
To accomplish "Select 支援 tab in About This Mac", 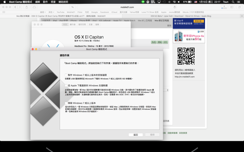I will (x=90, y=25).
